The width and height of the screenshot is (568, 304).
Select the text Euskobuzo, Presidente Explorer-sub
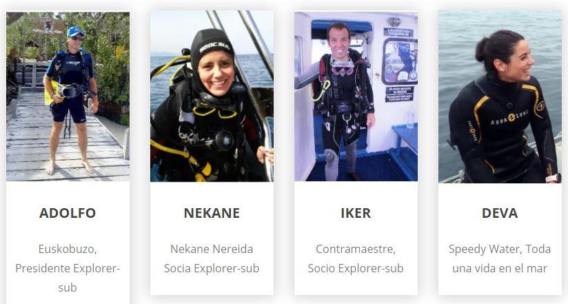click(68, 268)
